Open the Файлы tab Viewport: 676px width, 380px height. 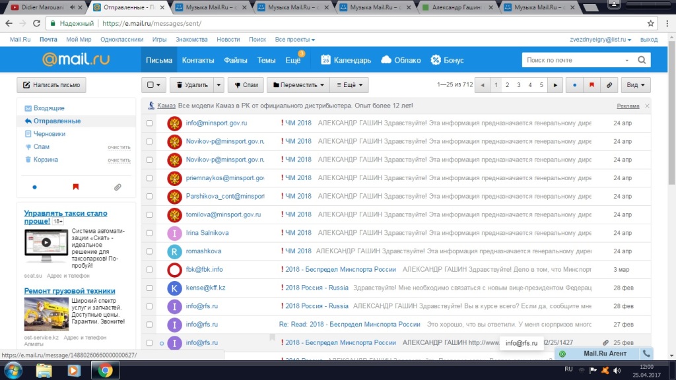(236, 60)
